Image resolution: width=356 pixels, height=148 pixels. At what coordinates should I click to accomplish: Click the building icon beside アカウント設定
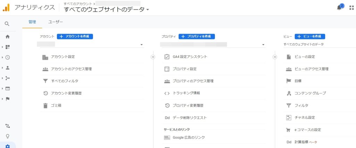click(45, 57)
